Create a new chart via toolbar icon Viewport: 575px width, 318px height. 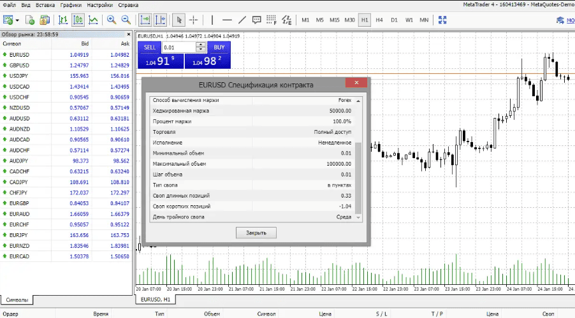tap(8, 20)
